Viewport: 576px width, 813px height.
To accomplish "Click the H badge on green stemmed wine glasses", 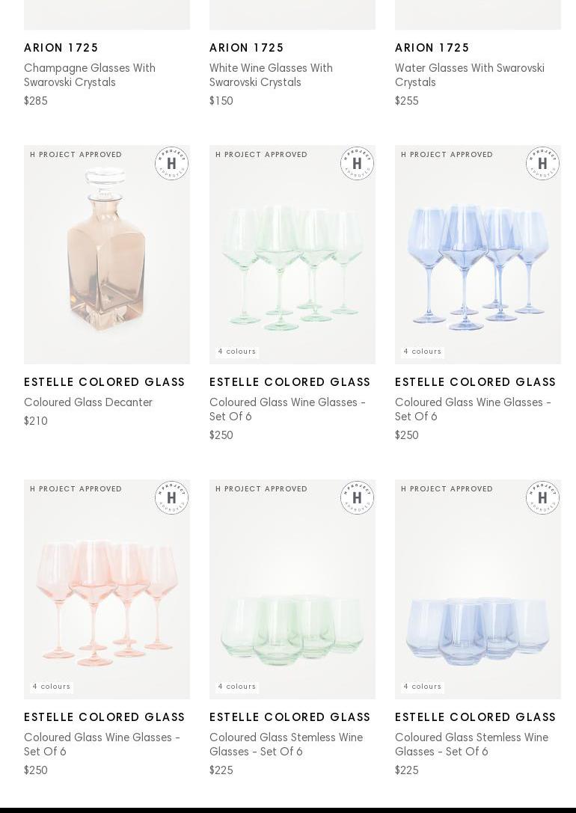I will [x=357, y=164].
